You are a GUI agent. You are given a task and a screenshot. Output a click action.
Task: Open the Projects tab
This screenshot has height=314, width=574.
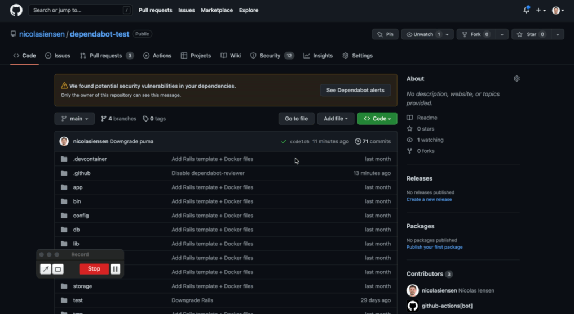point(196,56)
